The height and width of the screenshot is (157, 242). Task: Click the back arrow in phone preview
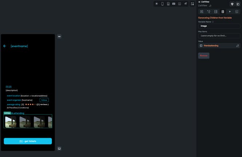tap(5, 46)
